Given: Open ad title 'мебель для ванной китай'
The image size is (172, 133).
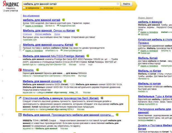Looking at the screenshot, I should pos(42,20).
